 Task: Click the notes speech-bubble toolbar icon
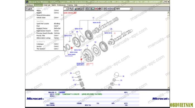point(105,9)
